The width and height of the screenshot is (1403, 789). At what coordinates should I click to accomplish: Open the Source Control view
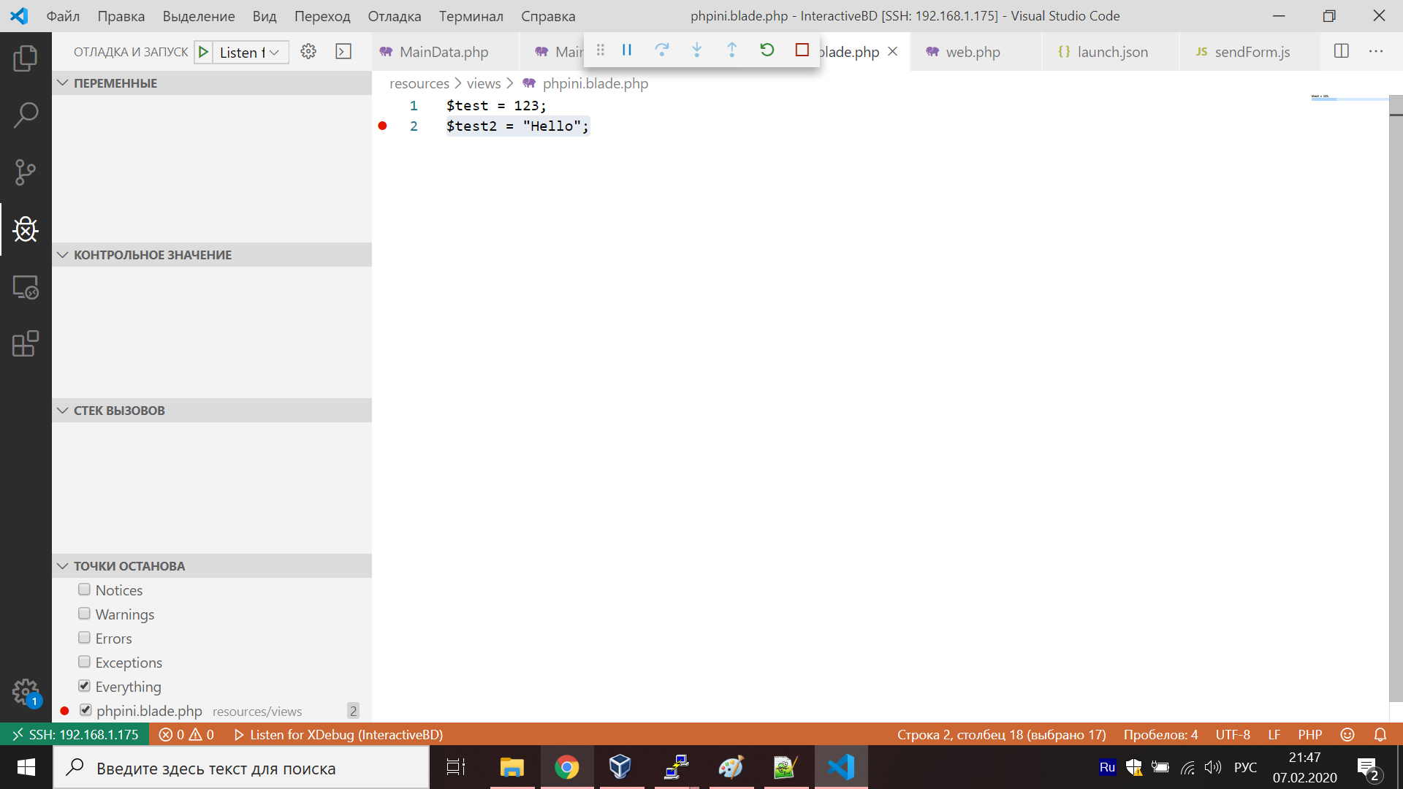pyautogui.click(x=26, y=172)
